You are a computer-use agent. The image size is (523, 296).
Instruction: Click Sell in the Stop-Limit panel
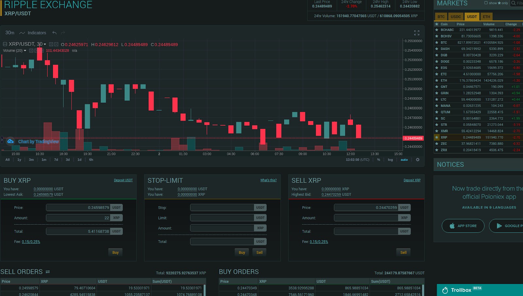pos(260,252)
